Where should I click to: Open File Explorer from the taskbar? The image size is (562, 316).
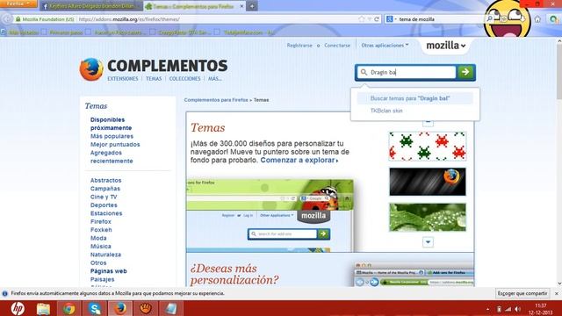coord(43,308)
